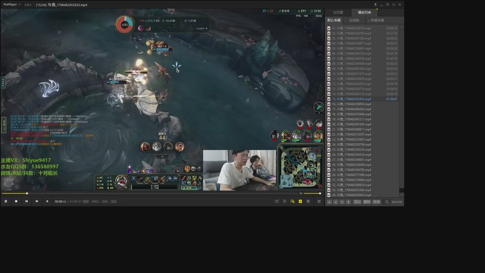The height and width of the screenshot is (273, 485).
Task: Click the Delete button below the playlist
Action: [367, 202]
